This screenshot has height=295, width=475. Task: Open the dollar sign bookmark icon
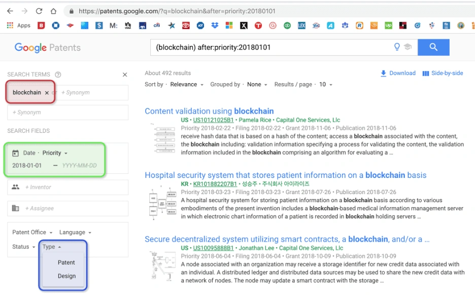click(99, 25)
